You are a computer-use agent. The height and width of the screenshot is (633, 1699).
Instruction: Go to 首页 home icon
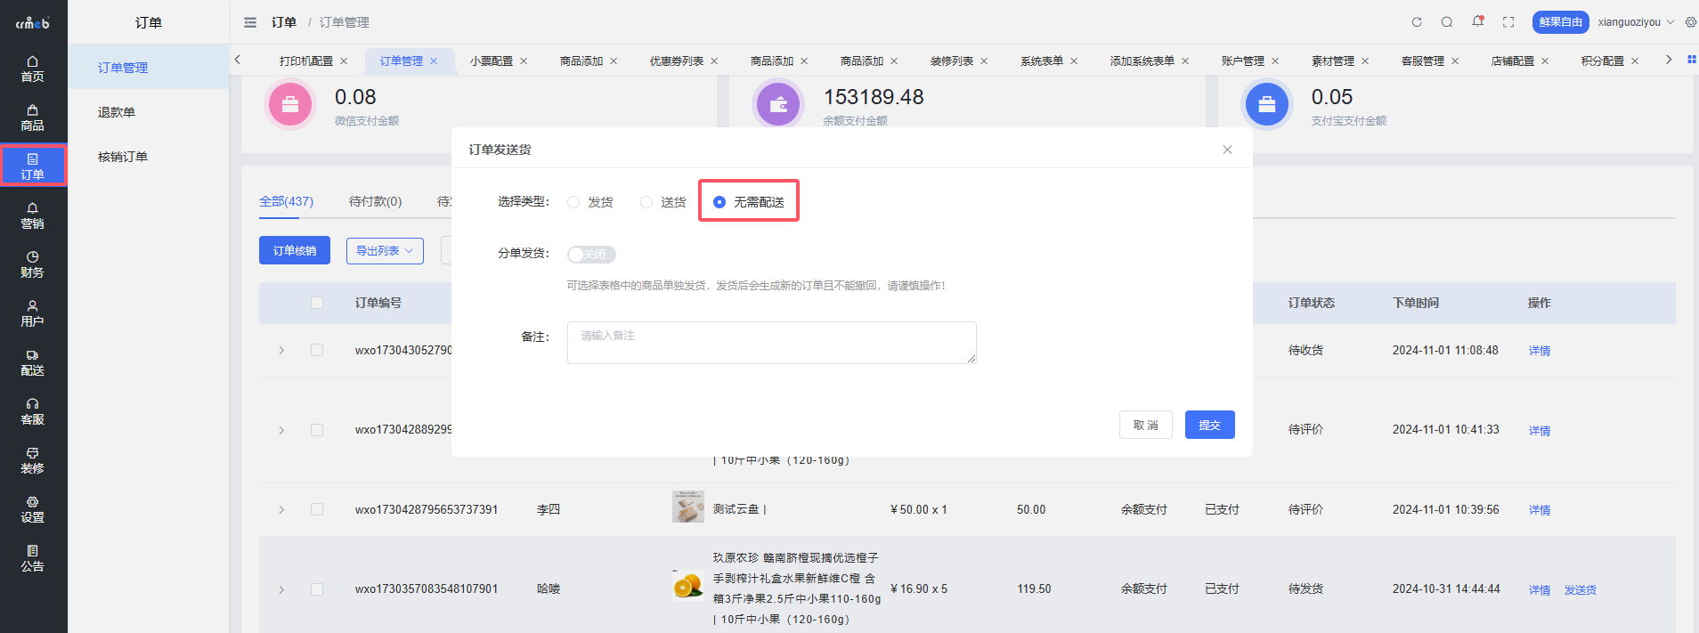(33, 69)
